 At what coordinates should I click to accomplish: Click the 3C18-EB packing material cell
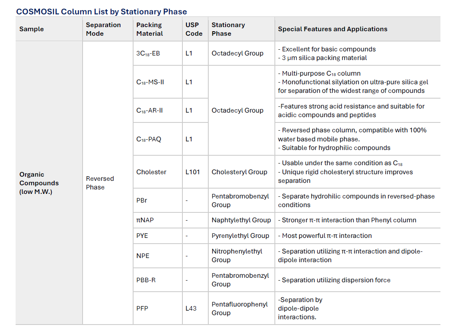[148, 53]
